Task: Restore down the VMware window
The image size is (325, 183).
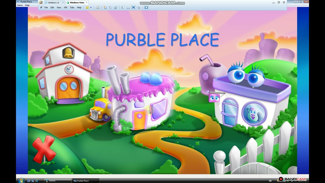Action: point(279,3)
